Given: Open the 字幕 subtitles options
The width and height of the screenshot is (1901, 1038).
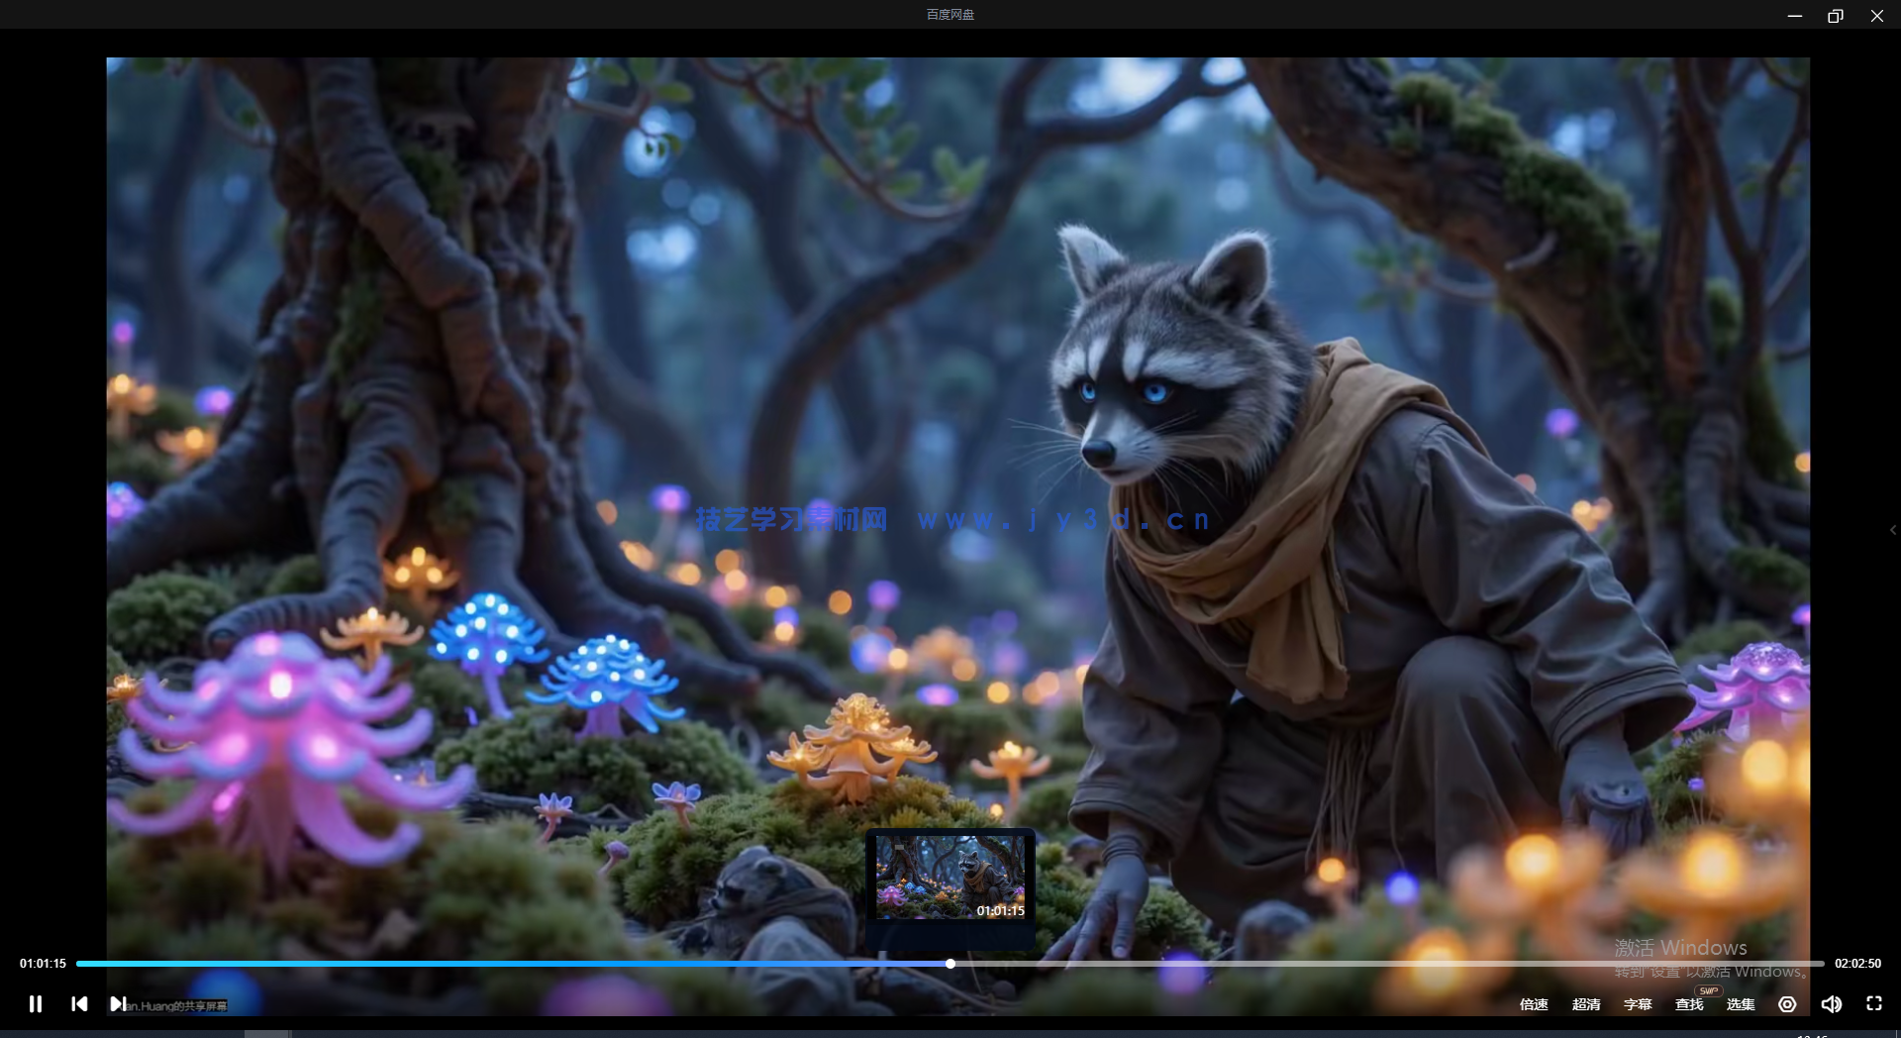Looking at the screenshot, I should [x=1638, y=1004].
